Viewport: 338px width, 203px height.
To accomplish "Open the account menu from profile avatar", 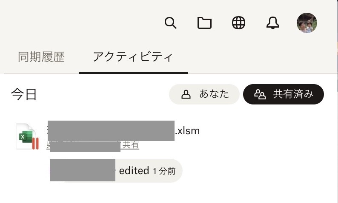I will tap(306, 23).
